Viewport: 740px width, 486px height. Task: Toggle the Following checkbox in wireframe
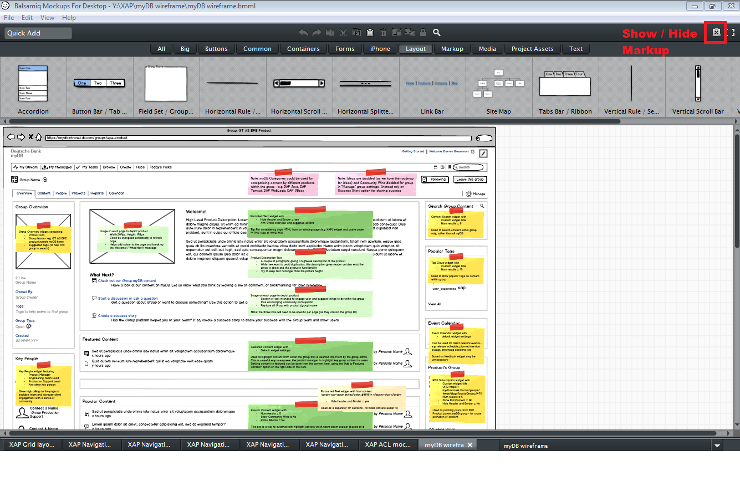(x=425, y=180)
